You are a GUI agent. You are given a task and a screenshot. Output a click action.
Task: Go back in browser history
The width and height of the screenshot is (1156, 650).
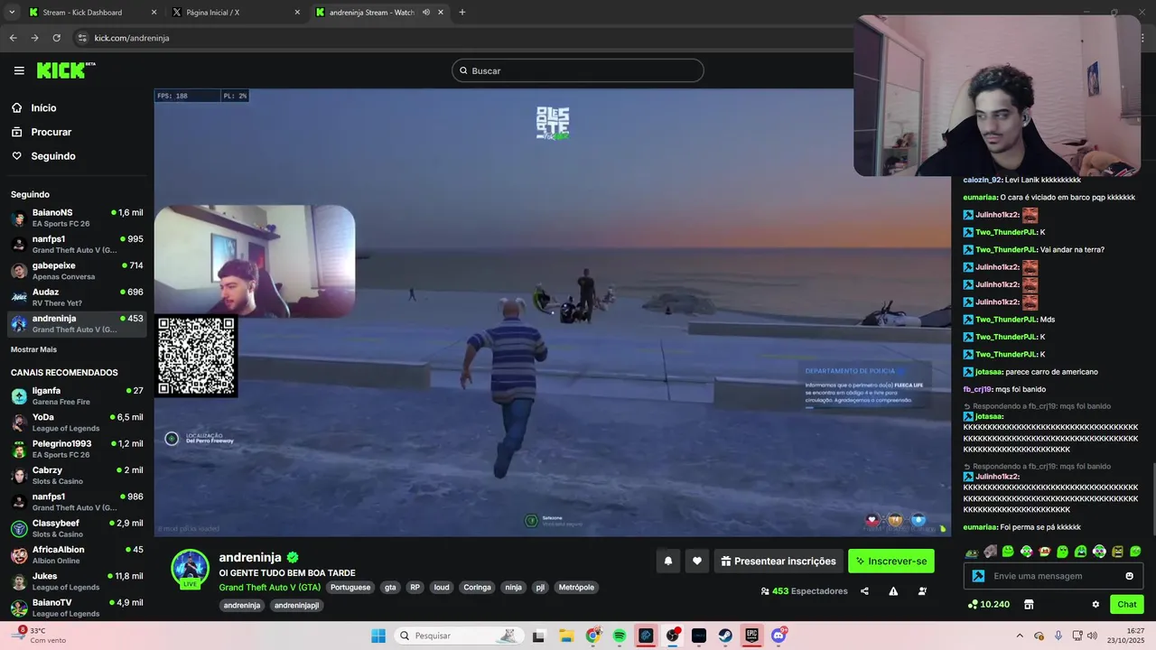[13, 38]
